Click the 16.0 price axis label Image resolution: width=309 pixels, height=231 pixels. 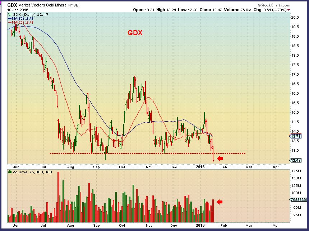pos(295,94)
